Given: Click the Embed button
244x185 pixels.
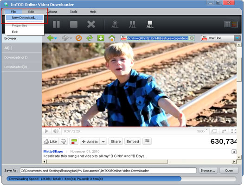Looking at the screenshot, I should coord(133,142).
